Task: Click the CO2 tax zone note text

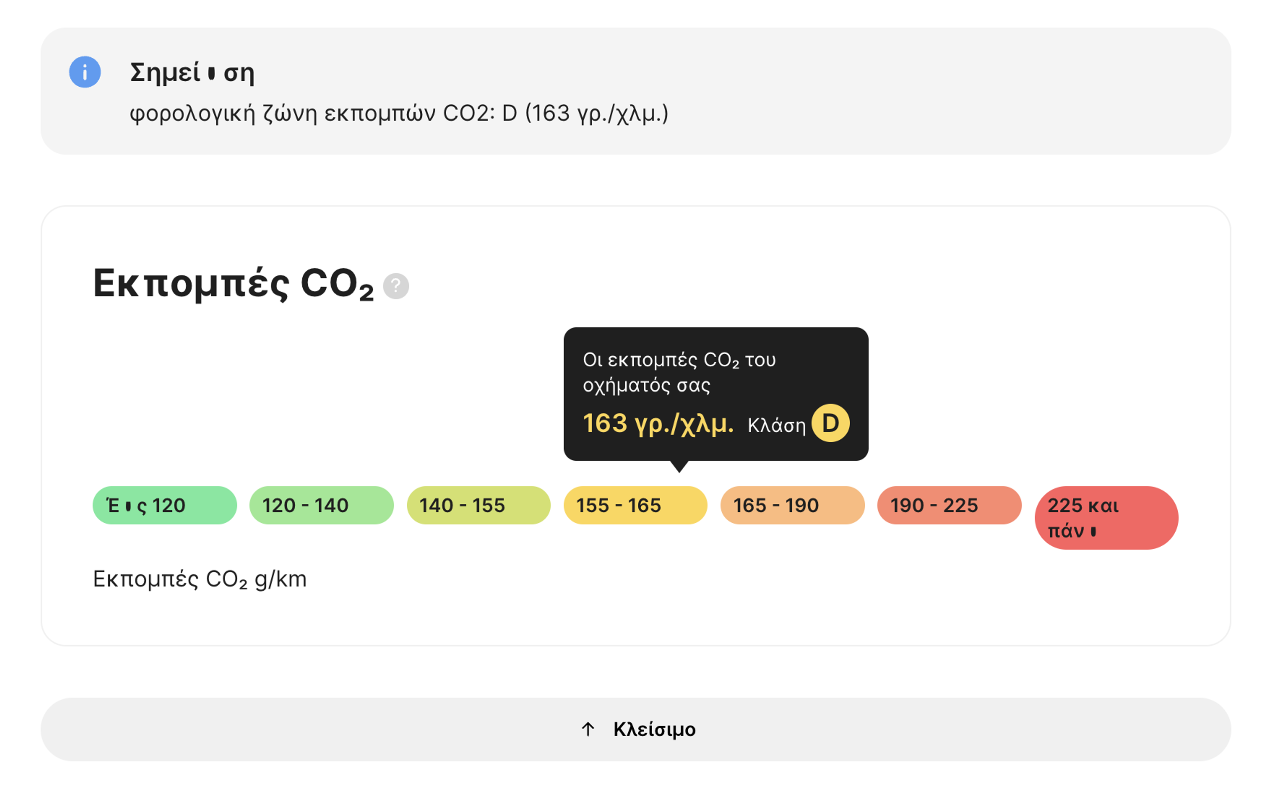Action: (399, 113)
